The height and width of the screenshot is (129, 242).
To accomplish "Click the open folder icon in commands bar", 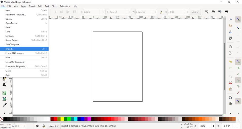I will click(230, 26).
